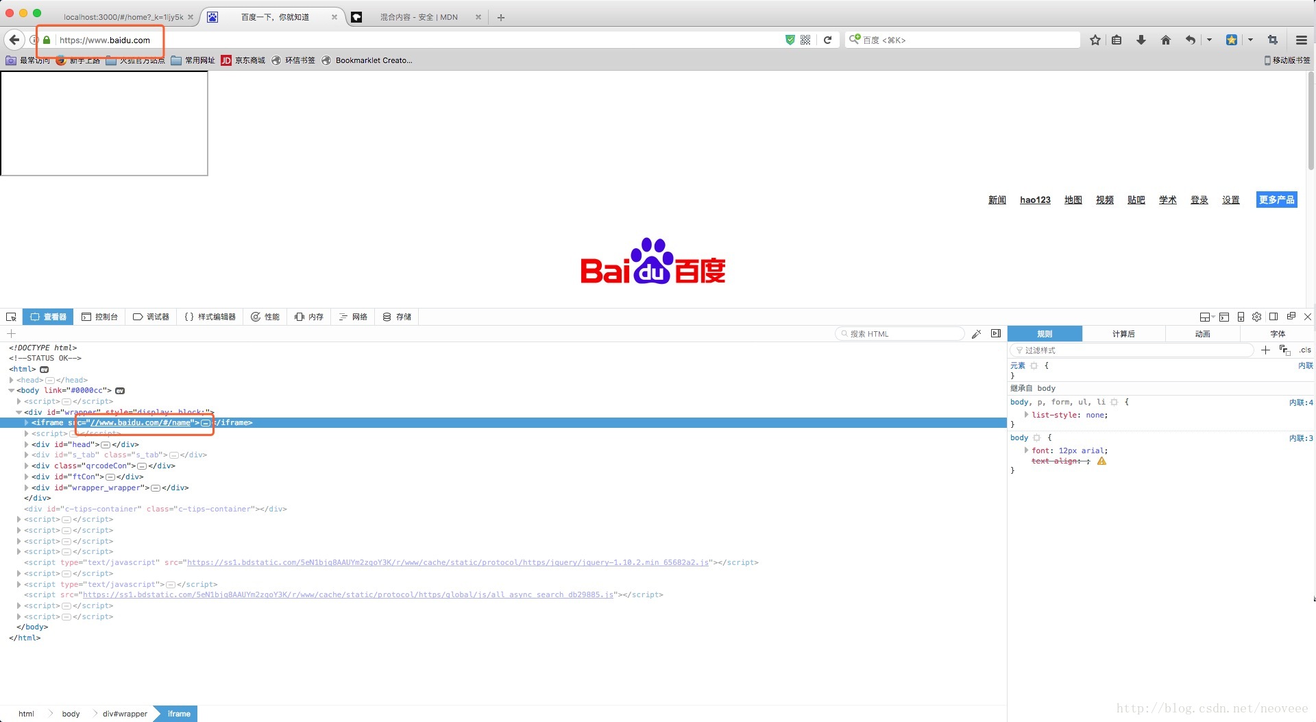
Task: Click the blue star extension icon
Action: (1232, 40)
